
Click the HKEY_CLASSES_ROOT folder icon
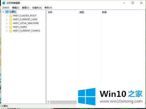point(10,16)
